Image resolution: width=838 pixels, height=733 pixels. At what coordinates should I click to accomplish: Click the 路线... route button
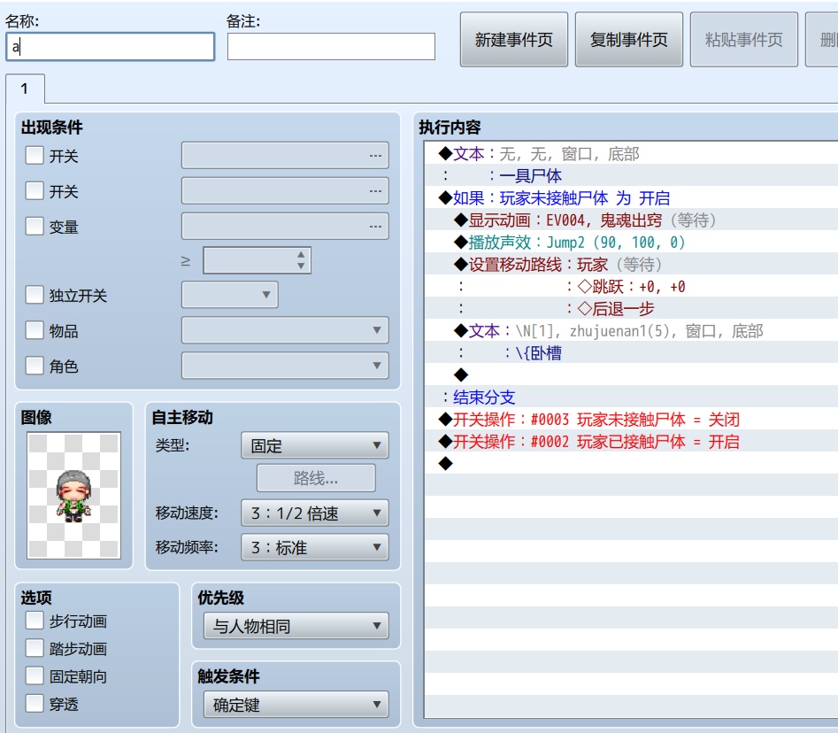[316, 478]
